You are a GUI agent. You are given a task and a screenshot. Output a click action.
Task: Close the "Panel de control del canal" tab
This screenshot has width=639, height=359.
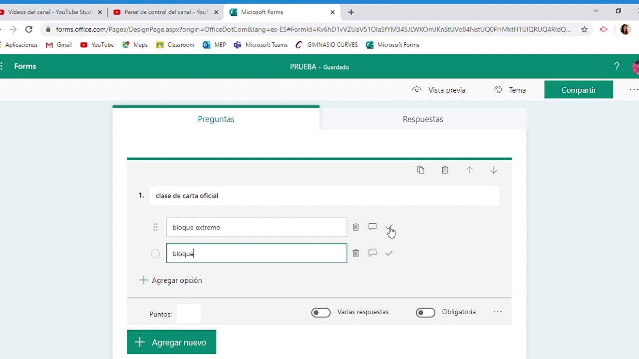(x=217, y=12)
